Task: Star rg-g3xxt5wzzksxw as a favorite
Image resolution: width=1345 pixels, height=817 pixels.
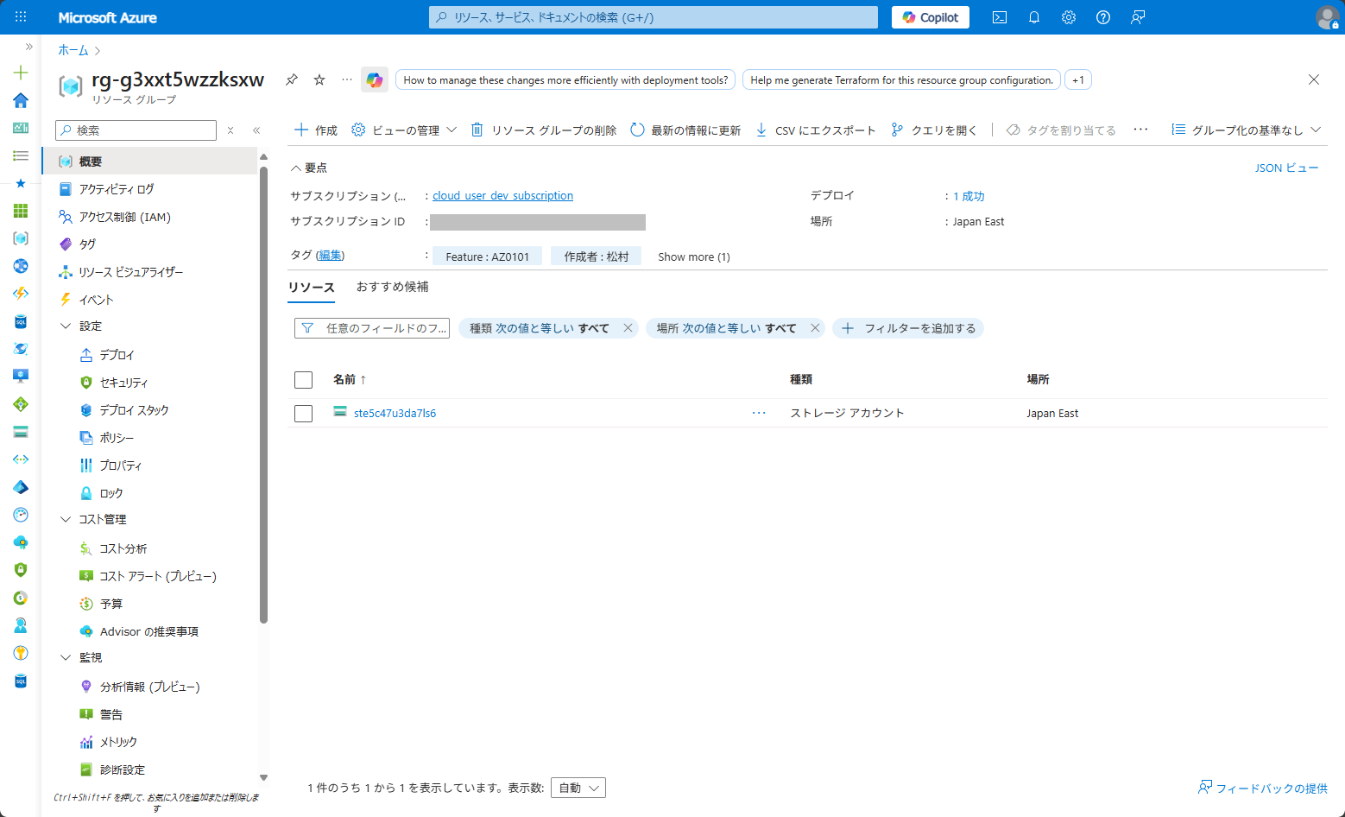Action: [x=319, y=79]
